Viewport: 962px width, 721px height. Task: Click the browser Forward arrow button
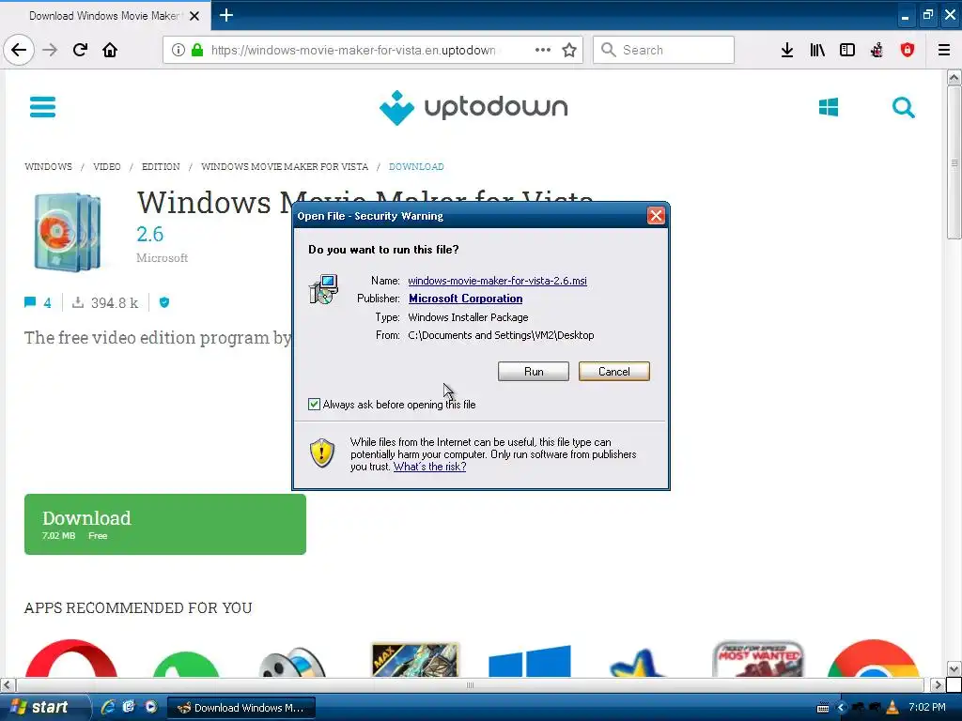[x=50, y=51]
